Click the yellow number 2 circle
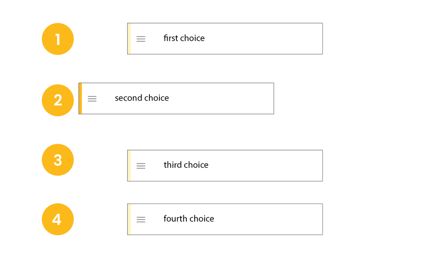The width and height of the screenshot is (434, 259). pyautogui.click(x=58, y=100)
